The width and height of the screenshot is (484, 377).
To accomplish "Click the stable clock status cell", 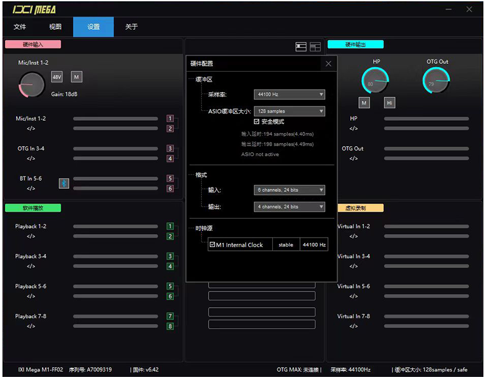I will coord(286,245).
